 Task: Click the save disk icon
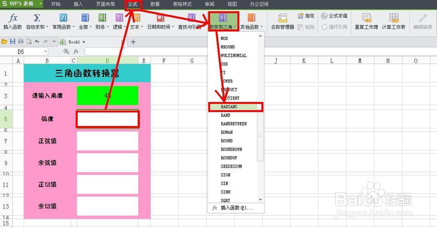13,41
